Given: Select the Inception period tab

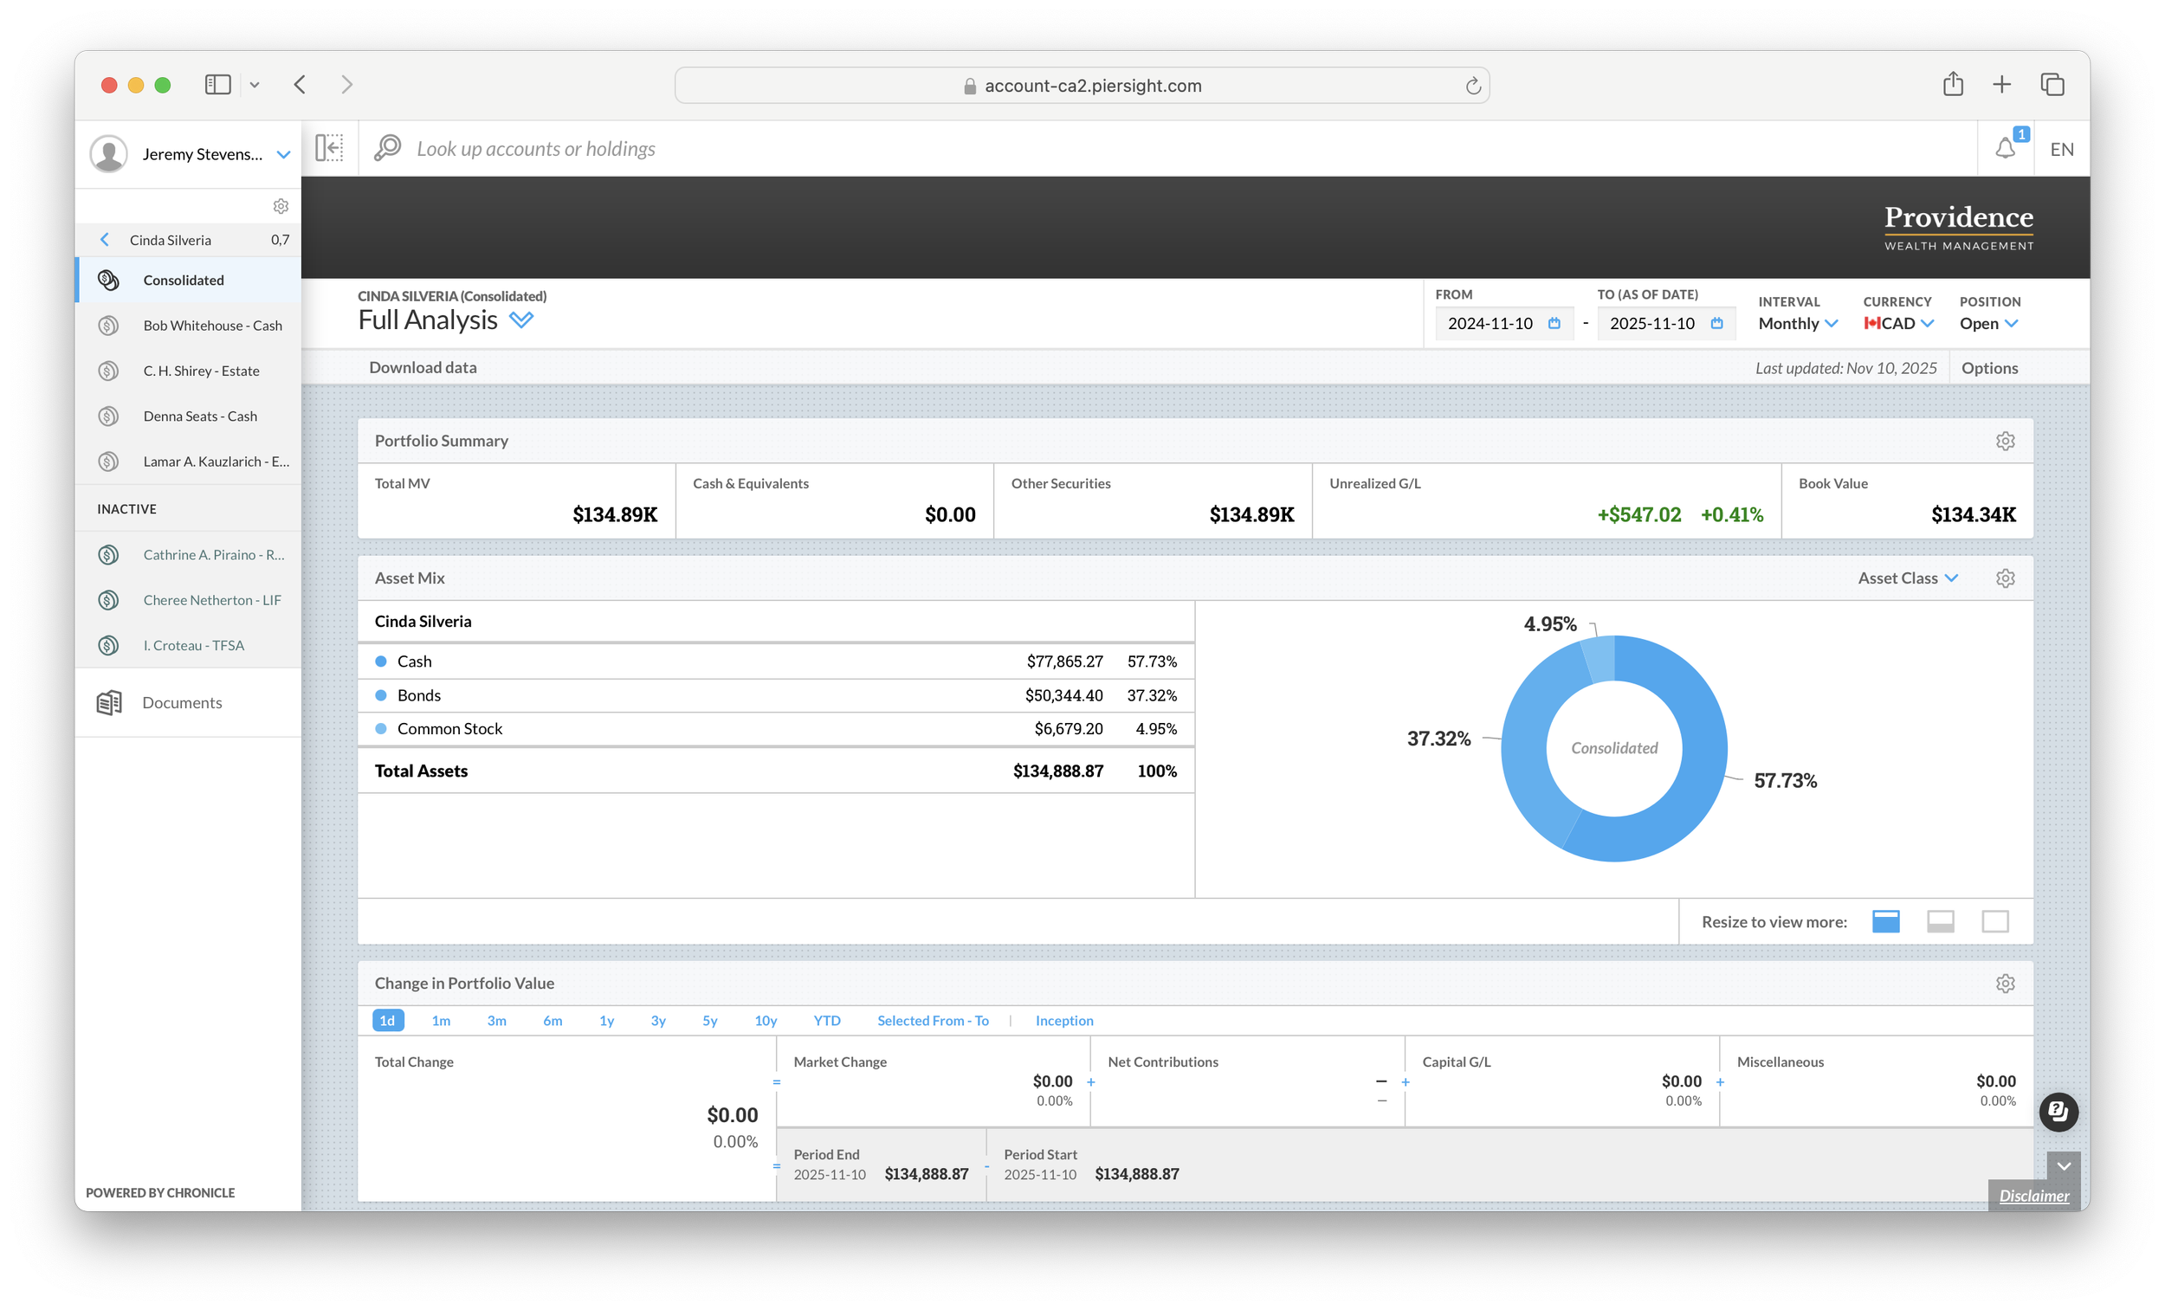Looking at the screenshot, I should tap(1063, 1020).
